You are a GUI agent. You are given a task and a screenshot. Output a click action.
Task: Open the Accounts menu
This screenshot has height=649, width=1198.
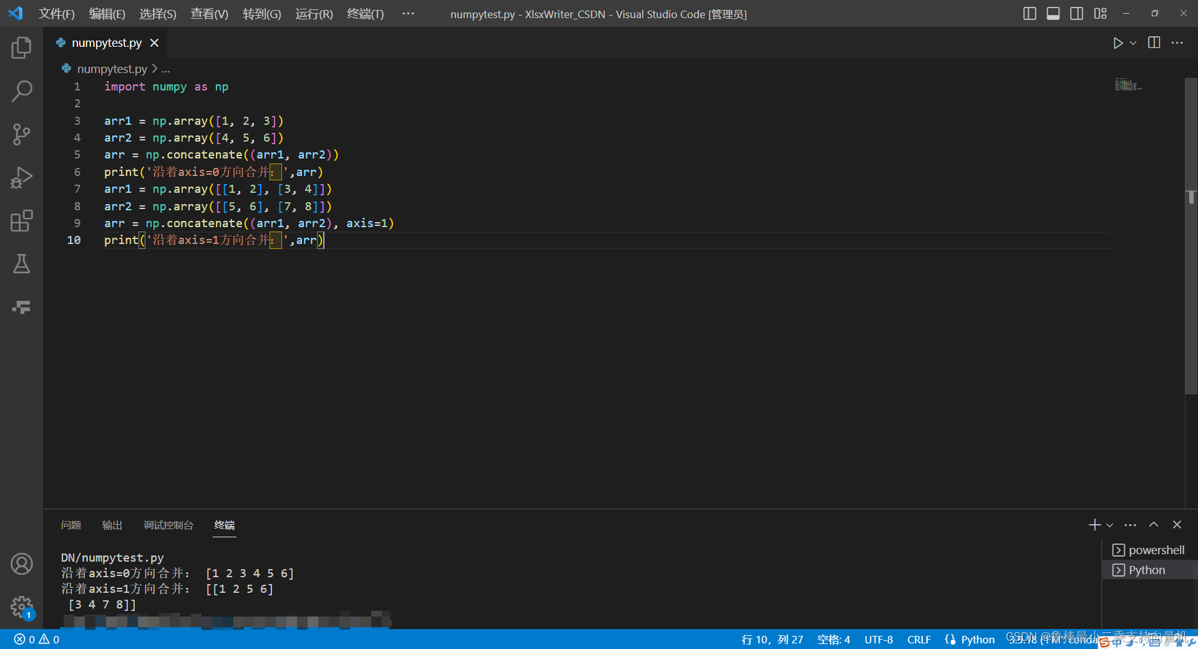point(21,564)
